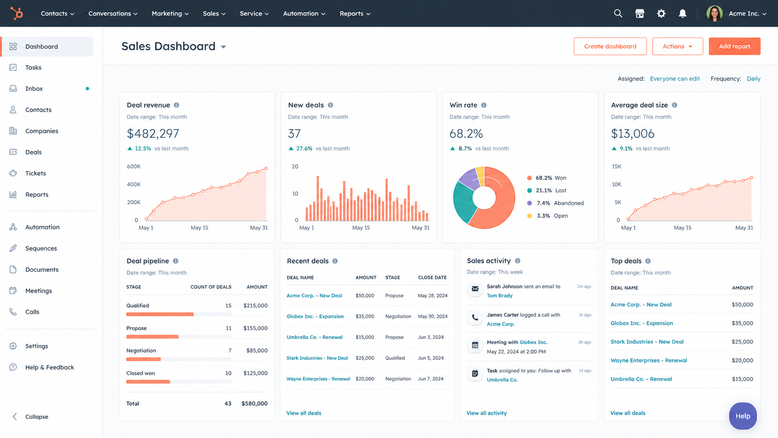Click the Win rate donut chart
The height and width of the screenshot is (438, 778).
[484, 198]
